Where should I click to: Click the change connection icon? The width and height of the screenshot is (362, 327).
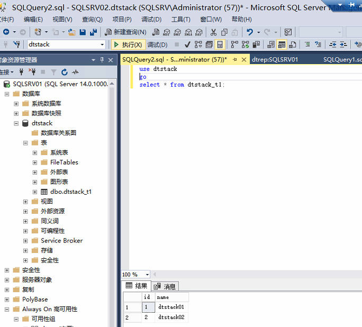point(16,44)
